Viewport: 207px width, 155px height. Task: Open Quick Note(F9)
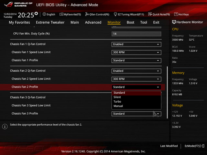tap(159, 14)
